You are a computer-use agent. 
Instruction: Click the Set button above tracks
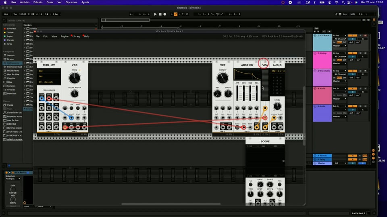click(x=316, y=29)
